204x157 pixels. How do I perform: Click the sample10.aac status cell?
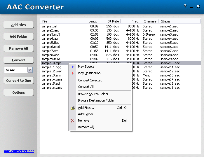pos(170,63)
